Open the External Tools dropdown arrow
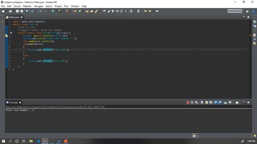This screenshot has width=257, height=144. (71, 11)
